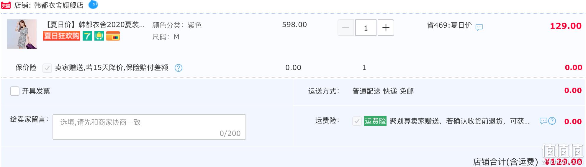Click the quantity input field
This screenshot has height=167, width=586.
click(366, 28)
